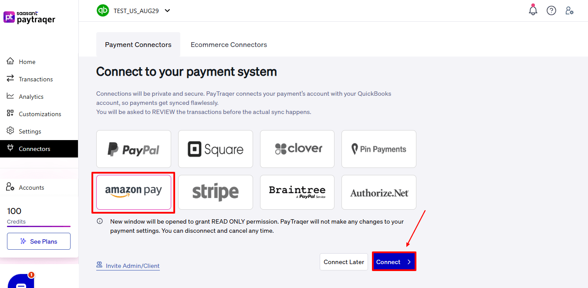
Task: Open the Accounts sidebar icon
Action: pos(10,187)
